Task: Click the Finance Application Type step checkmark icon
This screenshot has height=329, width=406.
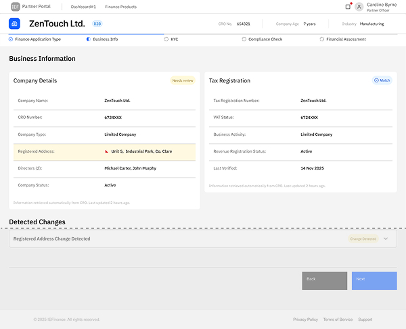Action: [x=11, y=39]
